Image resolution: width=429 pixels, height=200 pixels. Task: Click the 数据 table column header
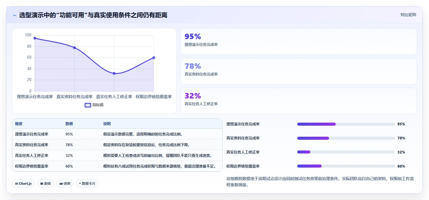pyautogui.click(x=69, y=124)
